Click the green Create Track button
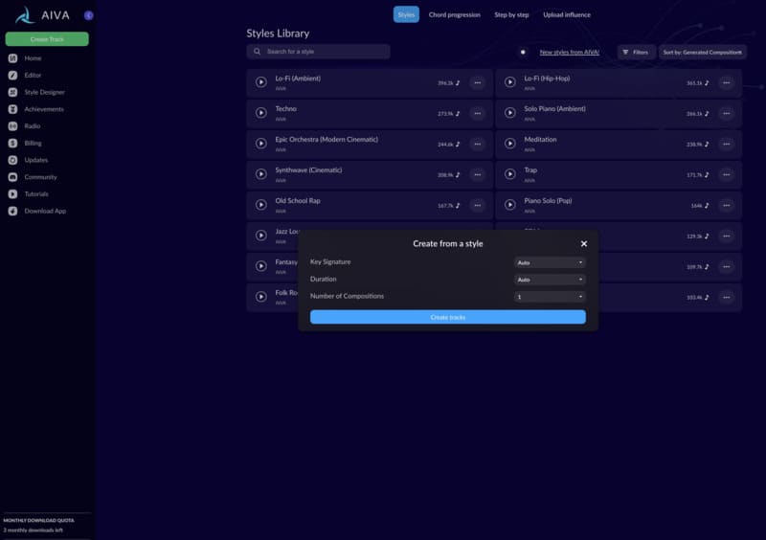 [47, 39]
